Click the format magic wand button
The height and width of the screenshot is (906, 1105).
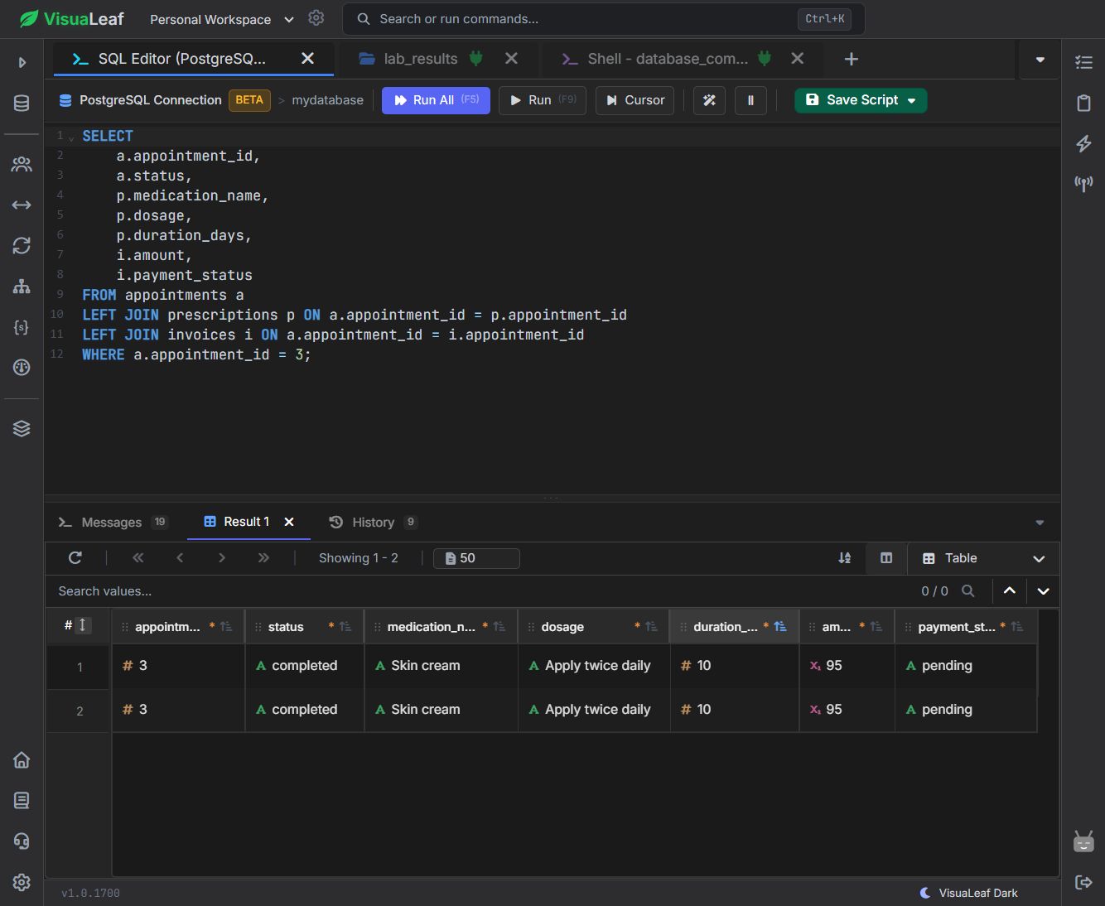pyautogui.click(x=709, y=100)
